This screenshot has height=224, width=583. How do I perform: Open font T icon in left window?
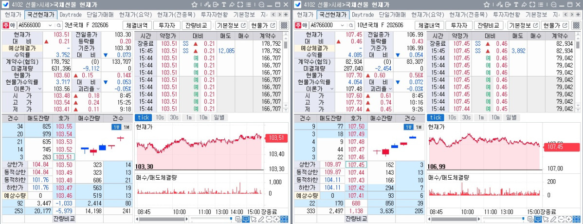pos(224,5)
